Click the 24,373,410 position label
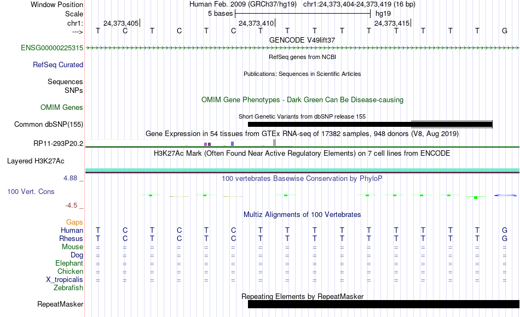 [x=256, y=23]
